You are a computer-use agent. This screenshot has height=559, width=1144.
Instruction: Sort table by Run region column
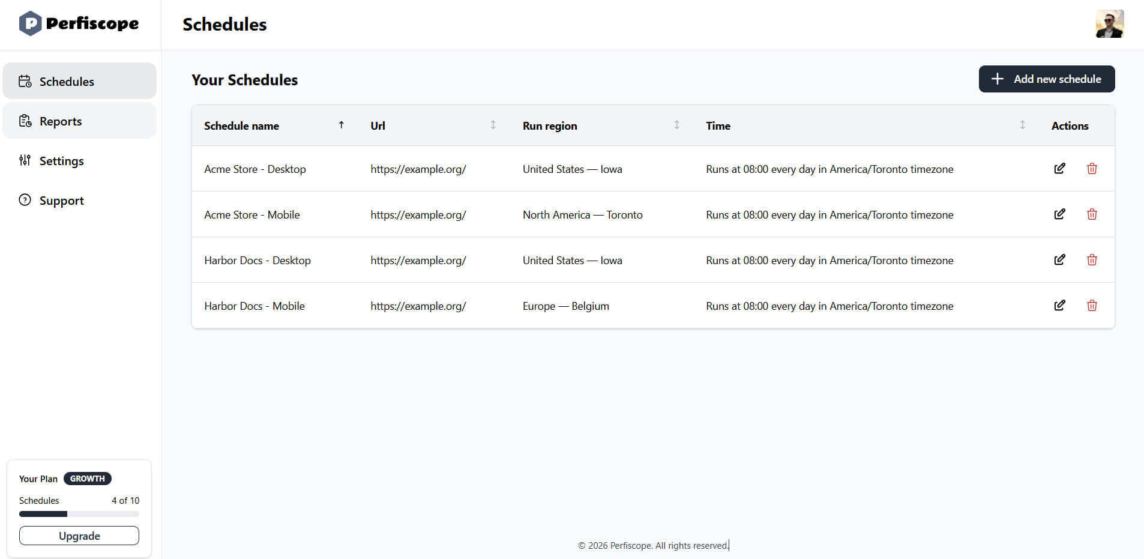click(676, 125)
